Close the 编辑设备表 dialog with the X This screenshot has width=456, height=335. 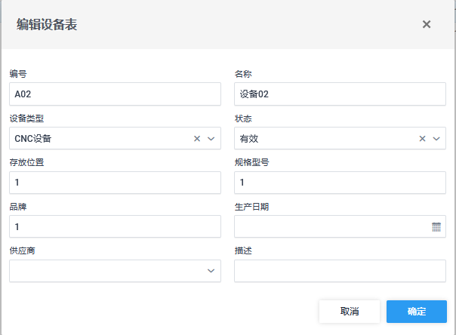[427, 24]
